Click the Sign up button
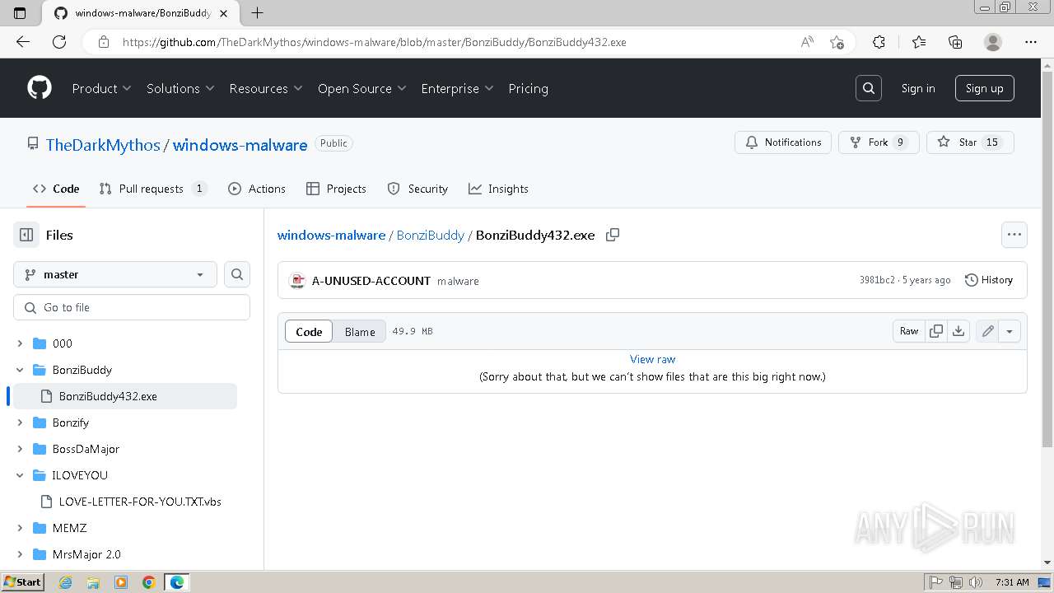 click(x=984, y=88)
